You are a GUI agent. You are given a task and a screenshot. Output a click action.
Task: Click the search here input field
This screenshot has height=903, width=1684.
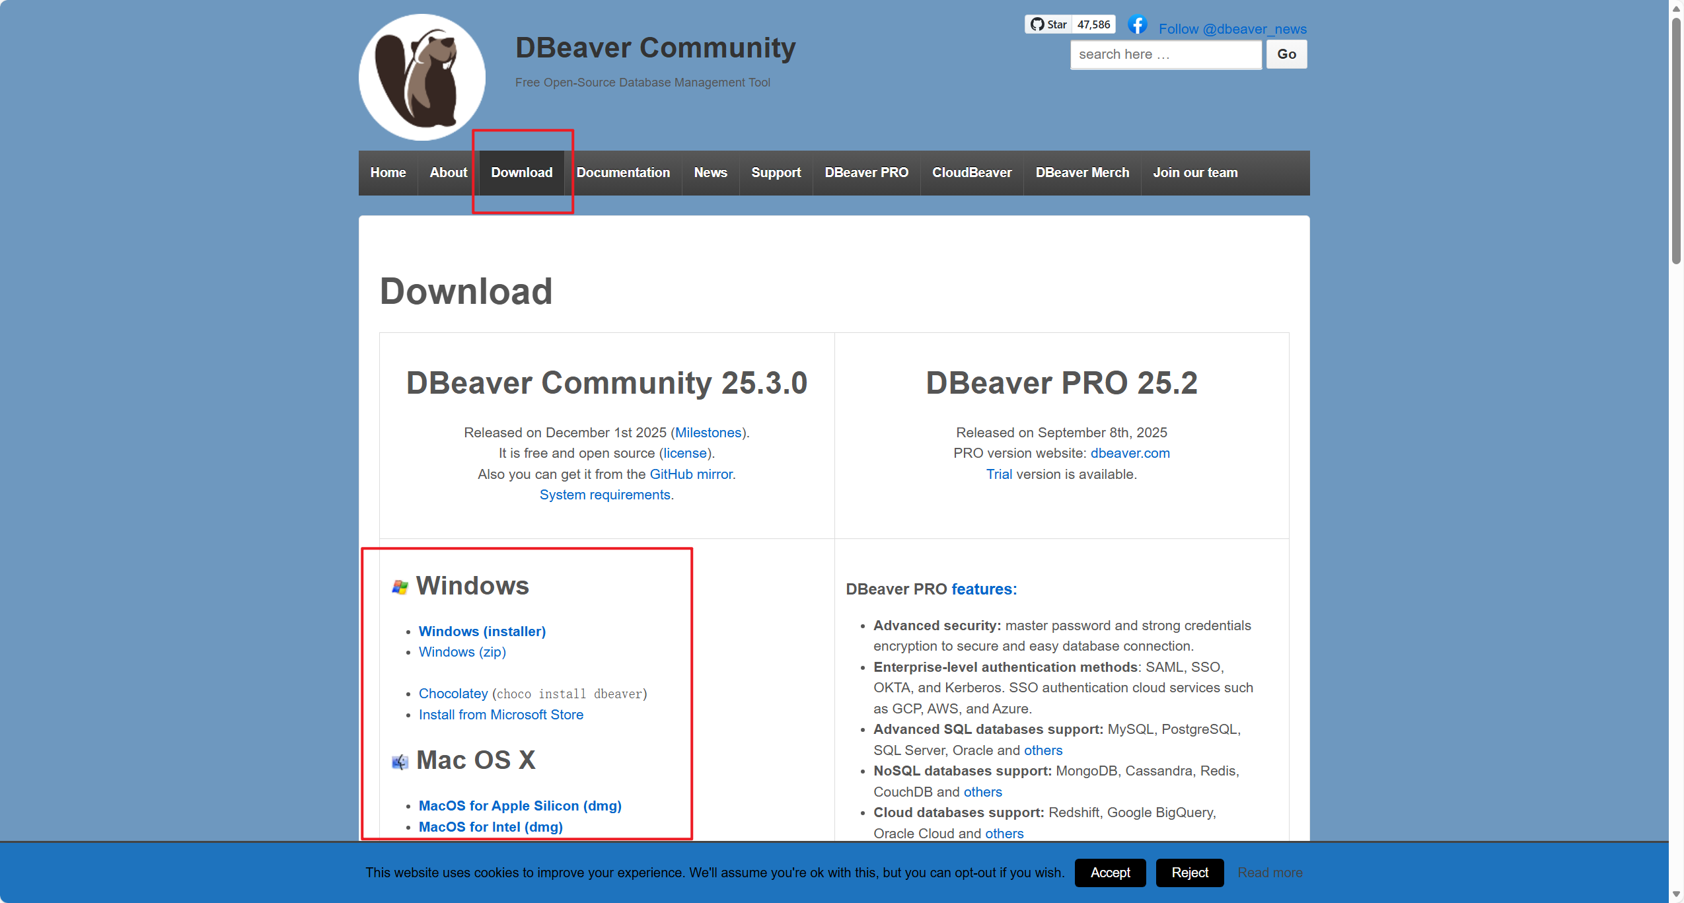(1165, 54)
